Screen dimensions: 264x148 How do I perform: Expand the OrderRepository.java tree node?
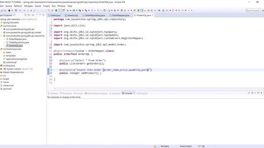4,42
